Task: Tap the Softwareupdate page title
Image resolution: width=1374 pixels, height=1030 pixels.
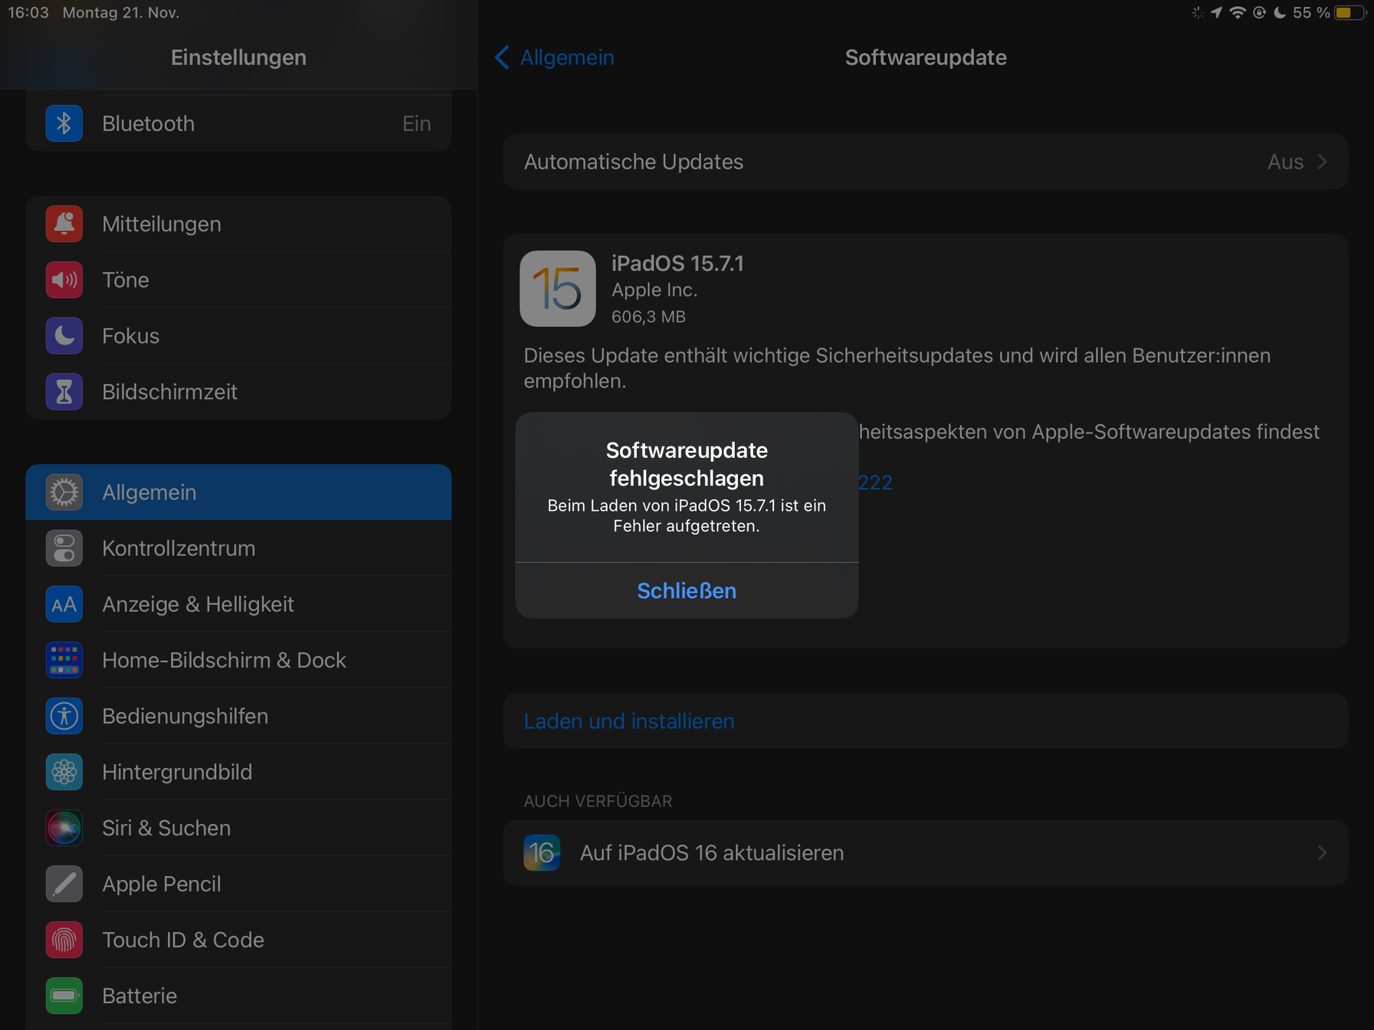Action: coord(926,57)
